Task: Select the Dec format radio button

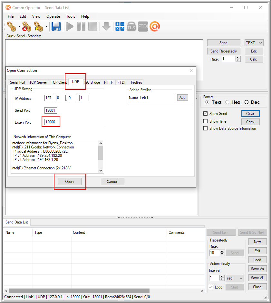Action: coord(247,102)
